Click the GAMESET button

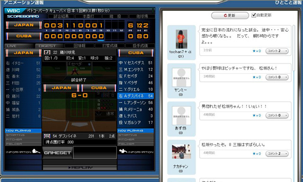(57, 153)
